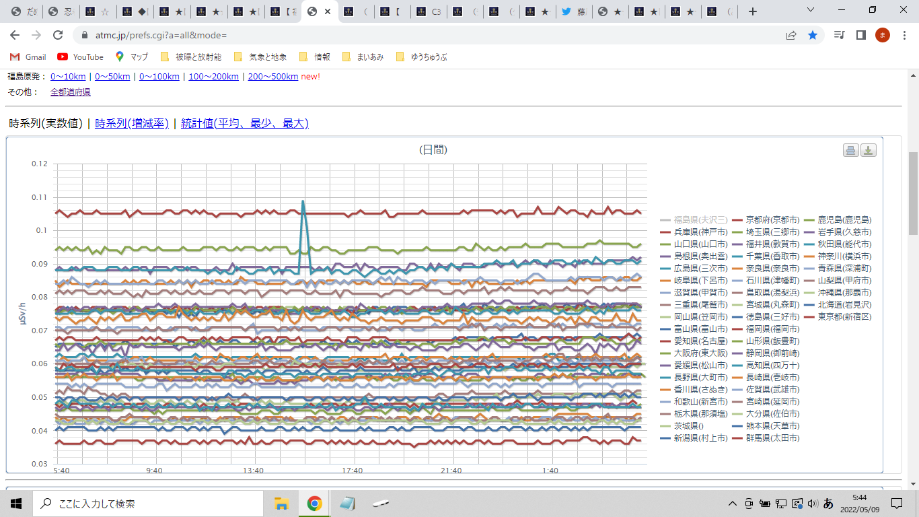The width and height of the screenshot is (919, 517).
Task: Open the Windows Start menu
Action: tap(16, 504)
